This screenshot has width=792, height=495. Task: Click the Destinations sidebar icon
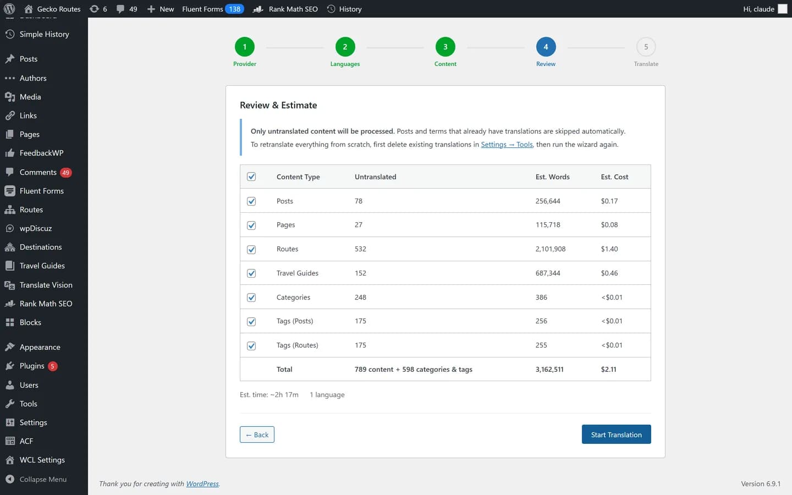(x=41, y=246)
